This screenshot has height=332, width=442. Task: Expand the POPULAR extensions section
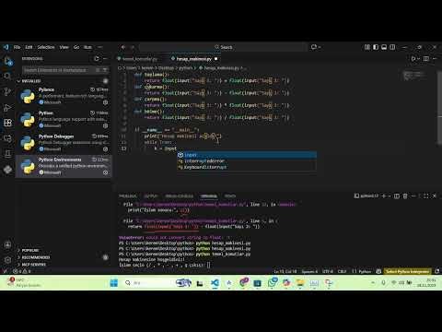coord(63,250)
